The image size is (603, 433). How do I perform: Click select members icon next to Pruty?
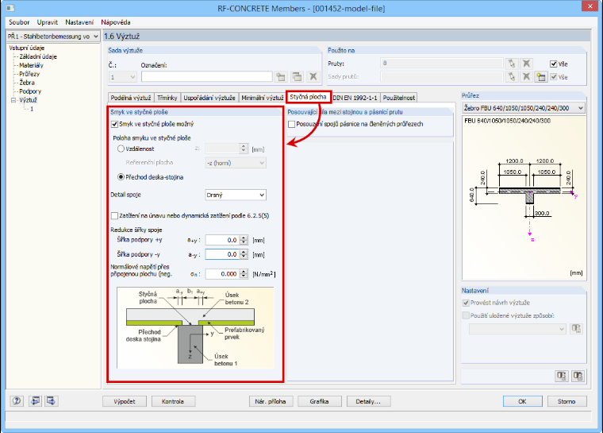(511, 64)
